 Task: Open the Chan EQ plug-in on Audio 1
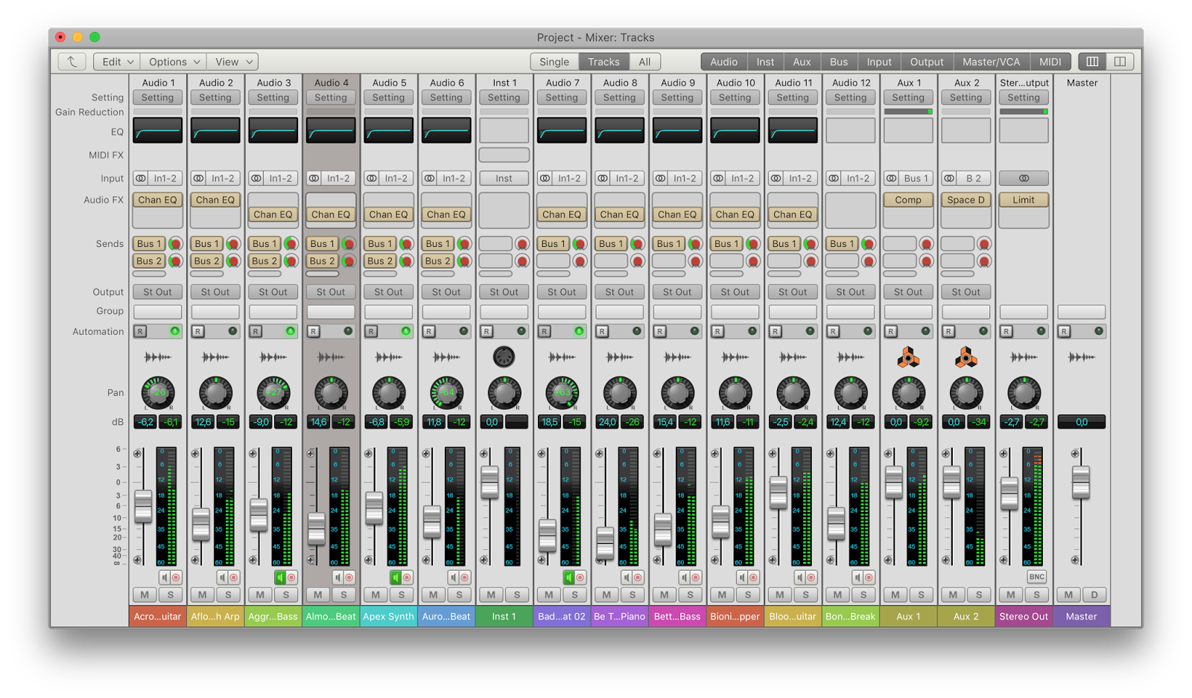[157, 199]
